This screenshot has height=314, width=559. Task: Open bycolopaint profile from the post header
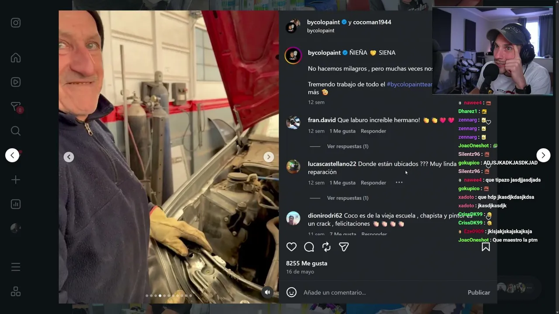coord(323,22)
